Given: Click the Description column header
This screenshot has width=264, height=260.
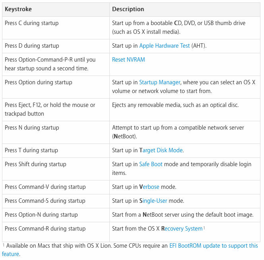Looking at the screenshot, I should click(128, 9).
